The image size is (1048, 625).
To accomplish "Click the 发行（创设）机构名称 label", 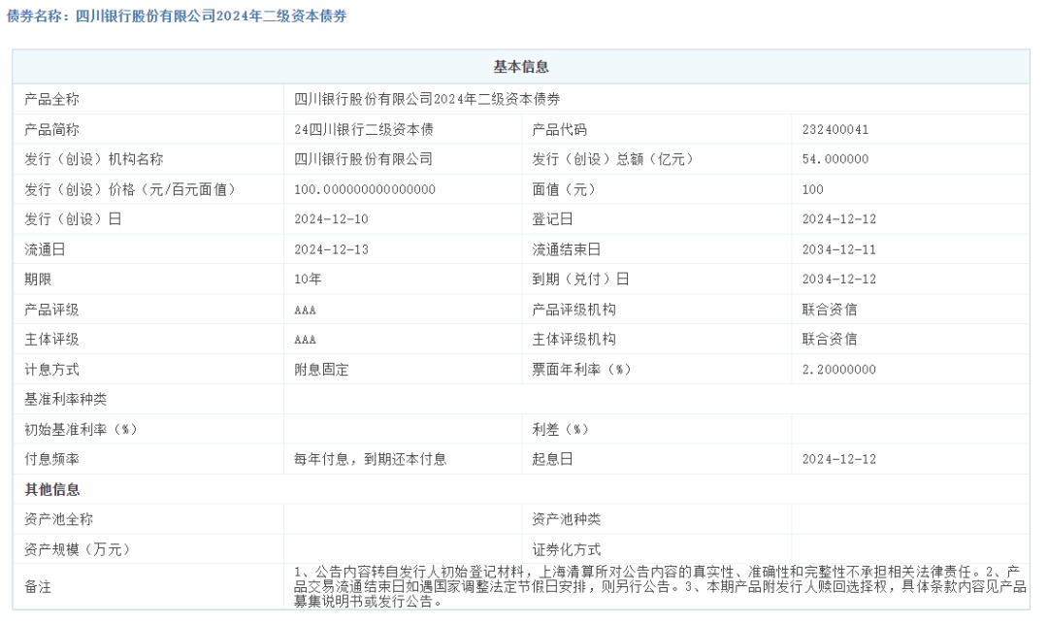I will [93, 159].
